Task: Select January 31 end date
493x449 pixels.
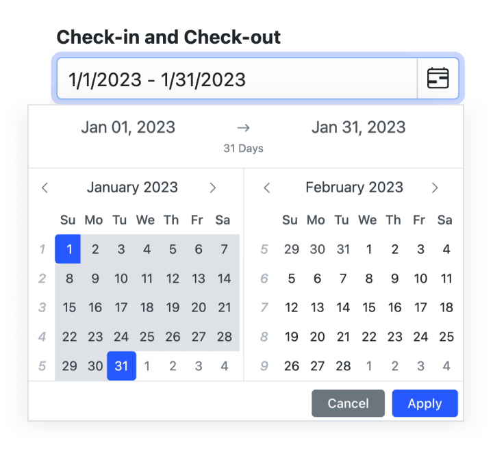Action: pyautogui.click(x=121, y=366)
